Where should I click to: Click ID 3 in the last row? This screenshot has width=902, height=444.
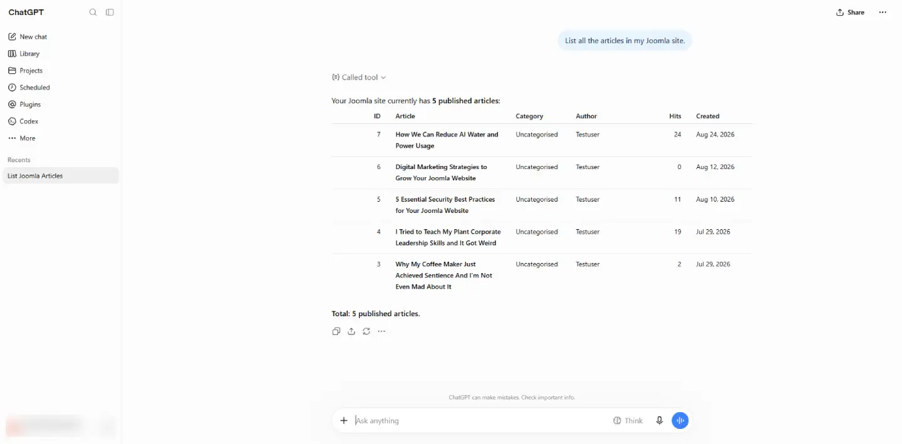pos(378,264)
